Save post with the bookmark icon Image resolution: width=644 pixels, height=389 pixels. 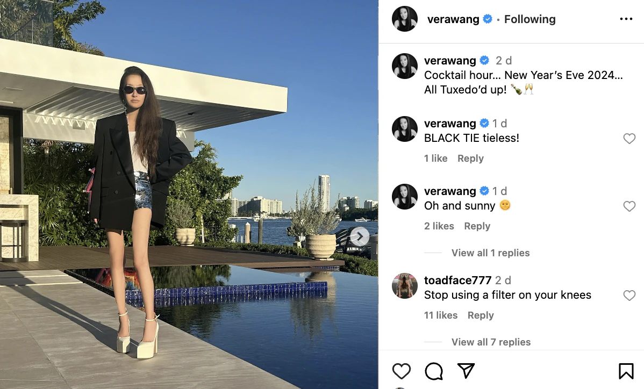coord(626,371)
